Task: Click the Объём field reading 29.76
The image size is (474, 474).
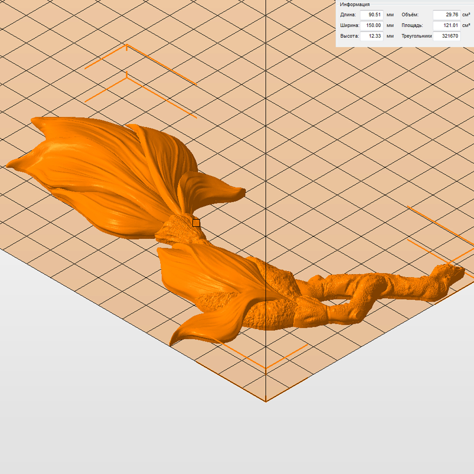Action: click(446, 15)
